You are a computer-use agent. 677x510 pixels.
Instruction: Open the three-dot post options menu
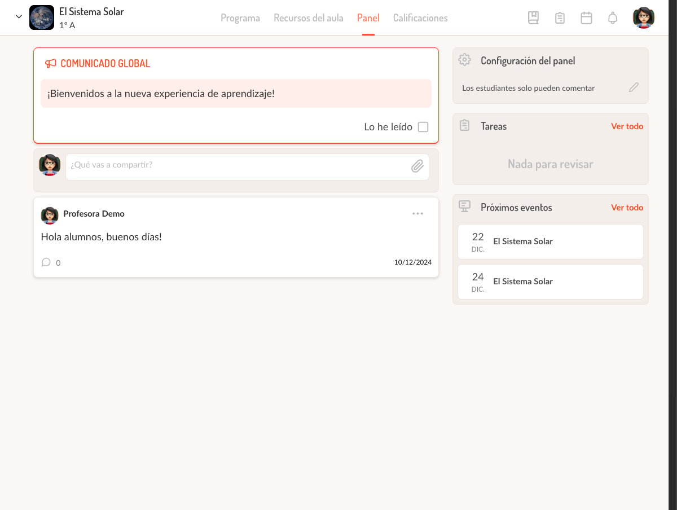coord(417,214)
